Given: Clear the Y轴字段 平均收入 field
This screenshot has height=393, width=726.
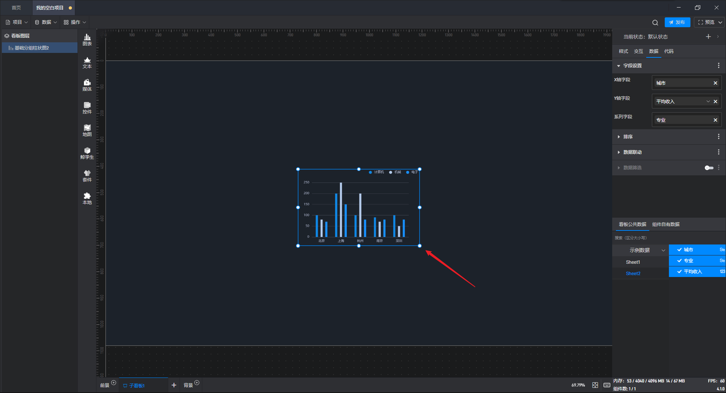Looking at the screenshot, I should (x=715, y=102).
